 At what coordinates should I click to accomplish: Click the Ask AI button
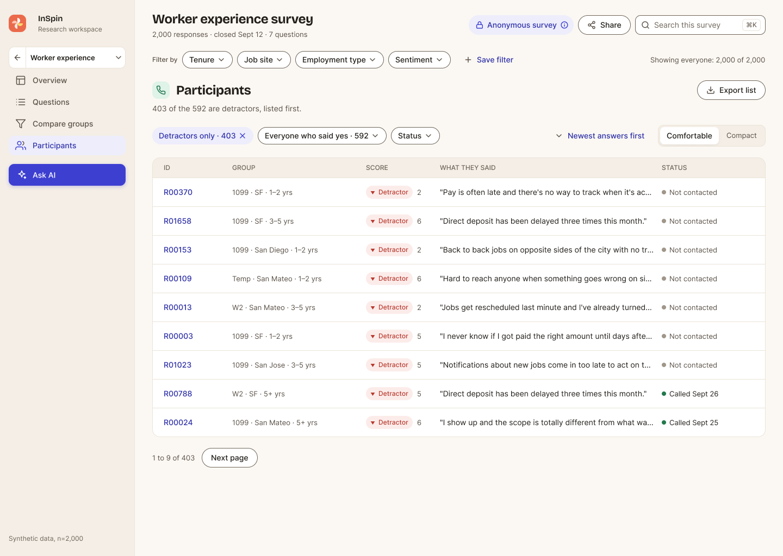click(67, 175)
